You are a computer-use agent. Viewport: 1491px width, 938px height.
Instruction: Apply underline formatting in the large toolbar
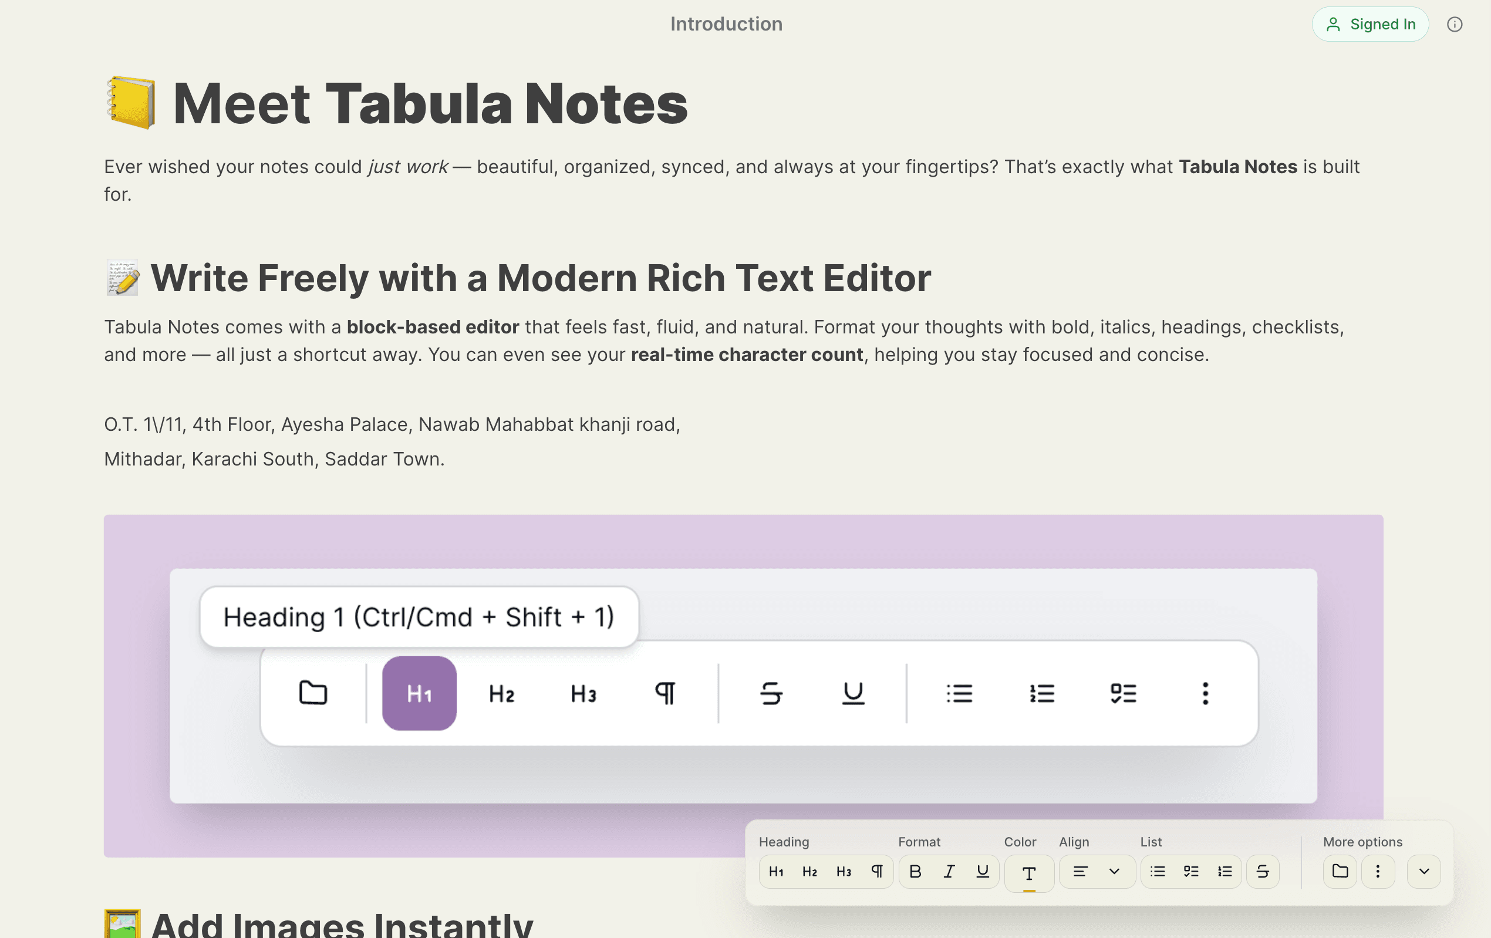tap(852, 693)
